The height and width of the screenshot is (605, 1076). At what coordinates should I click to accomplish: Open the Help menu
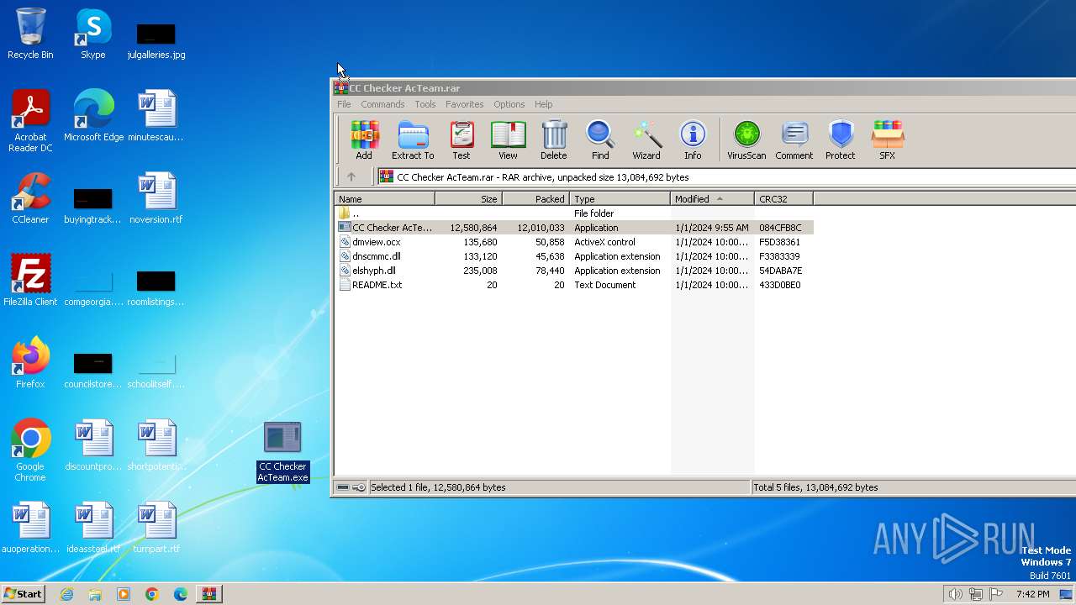tap(544, 104)
